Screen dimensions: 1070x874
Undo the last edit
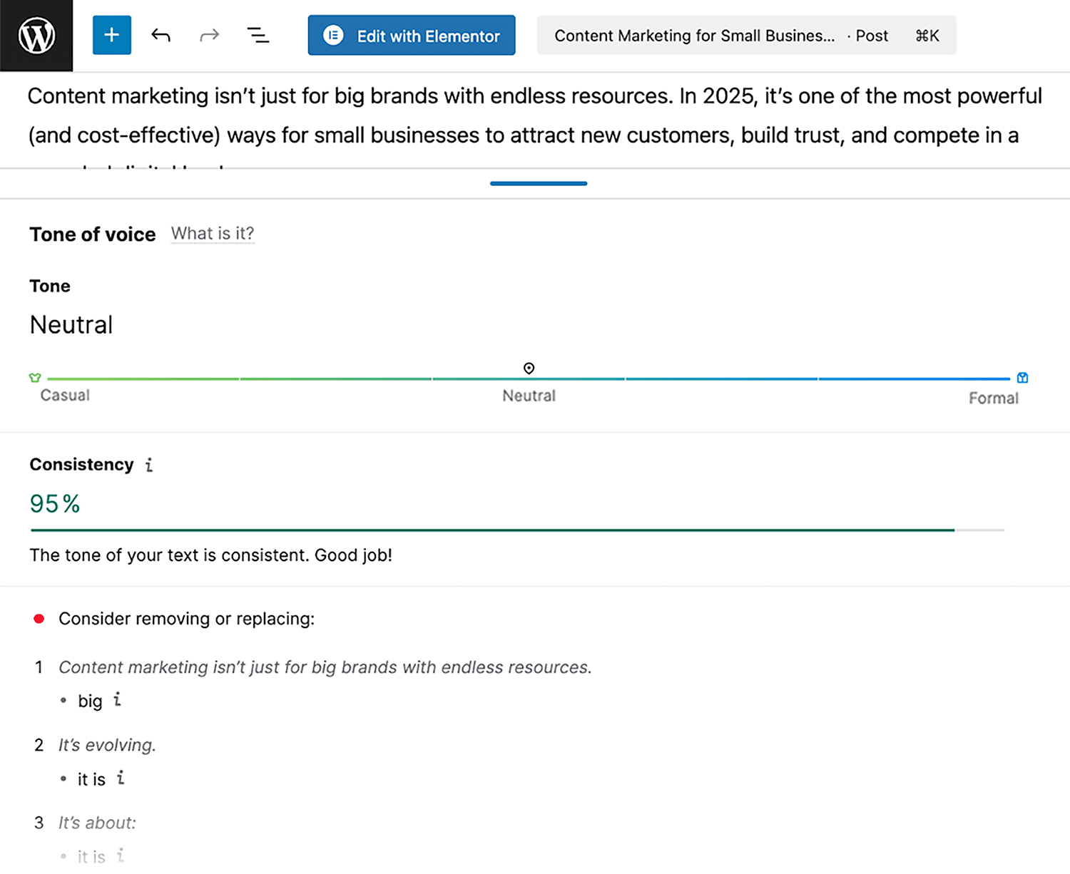click(160, 35)
